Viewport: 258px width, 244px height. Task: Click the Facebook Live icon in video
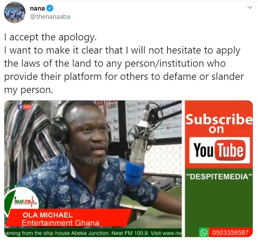25,107
